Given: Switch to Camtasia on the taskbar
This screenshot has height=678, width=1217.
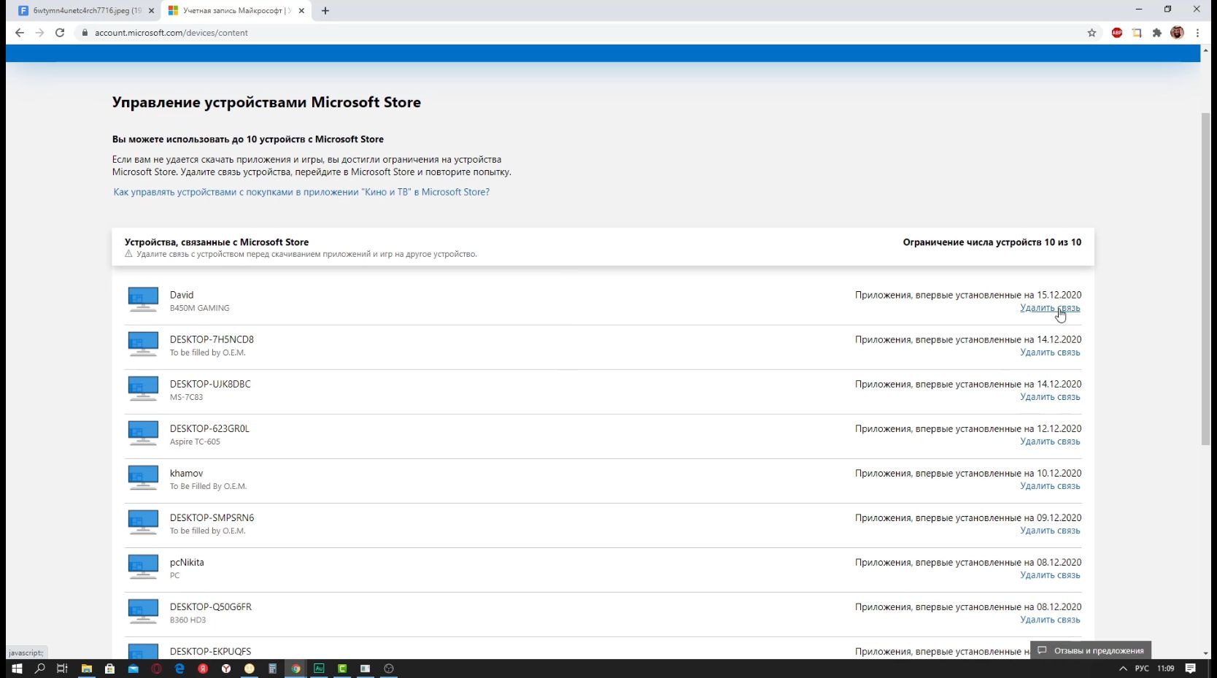Looking at the screenshot, I should click(342, 669).
